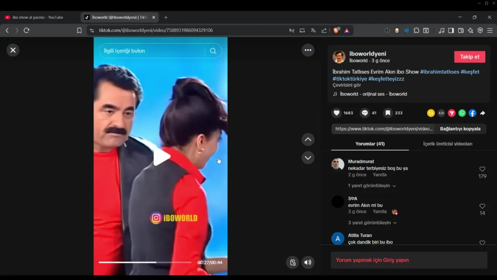The image size is (497, 280).
Task: Like Muradmurat's comment with 179 likes
Action: coord(482,169)
